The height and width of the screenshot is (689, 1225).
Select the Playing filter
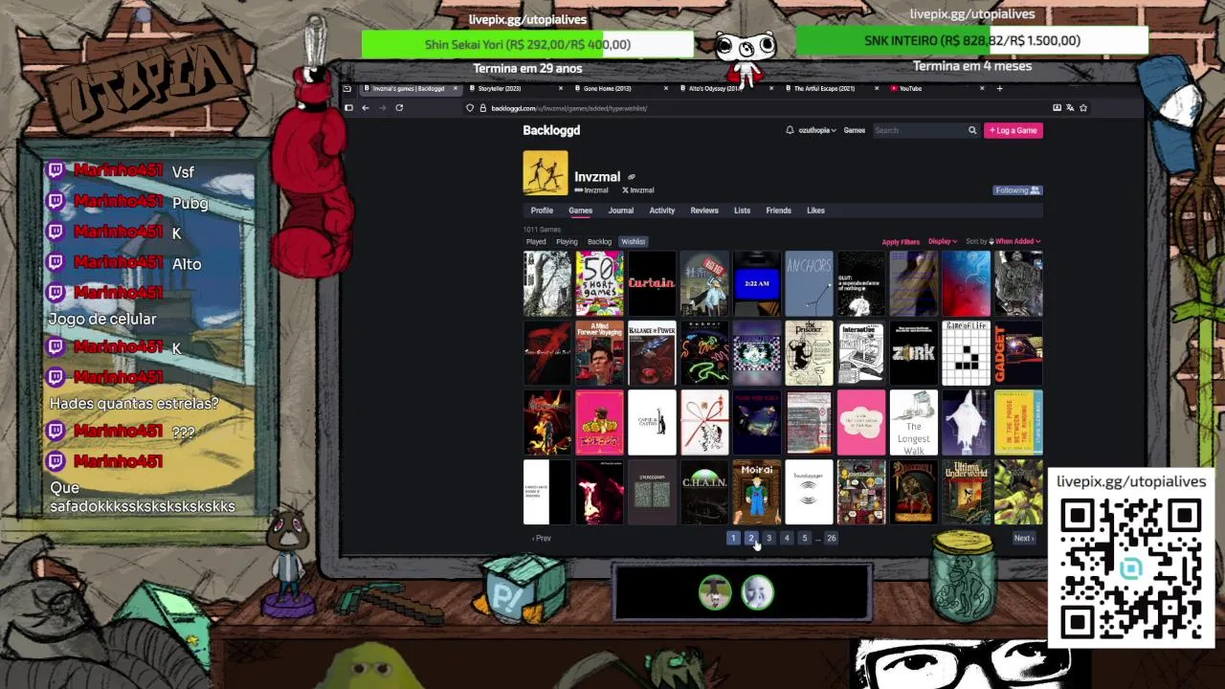coord(567,242)
